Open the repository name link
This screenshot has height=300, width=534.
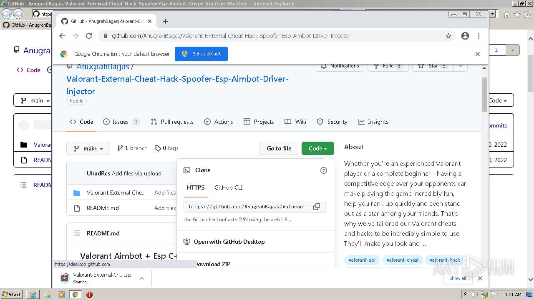pyautogui.click(x=177, y=85)
